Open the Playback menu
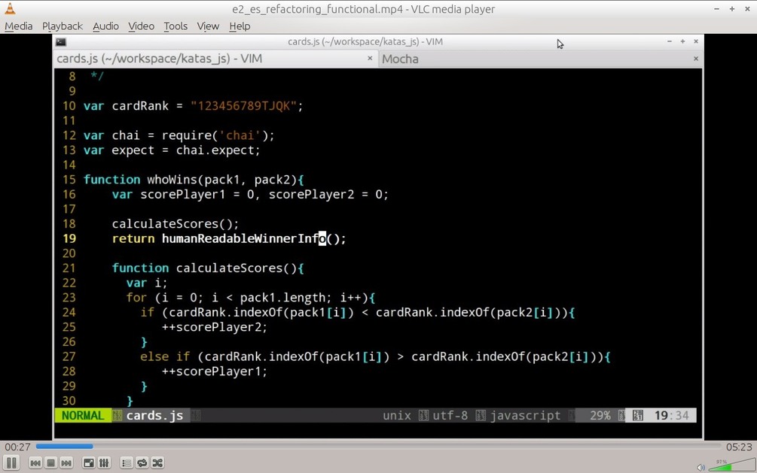 (62, 26)
